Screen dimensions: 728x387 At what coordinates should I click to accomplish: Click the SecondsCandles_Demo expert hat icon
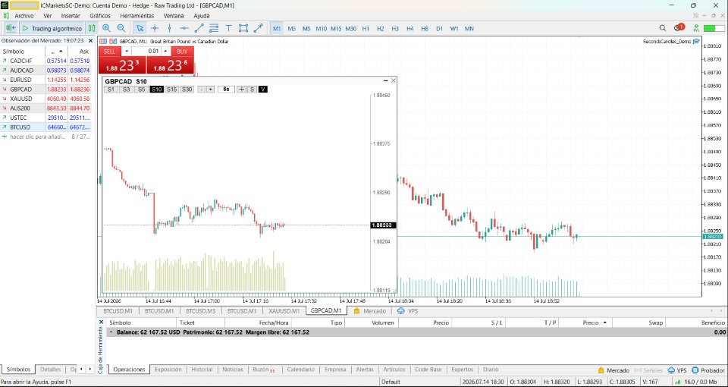[x=696, y=41]
